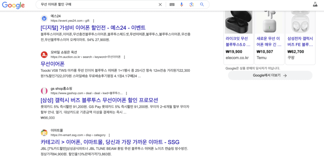Viewport: 324px width, 159px height.
Task: Open more options for 이마트몰 result
Action: click(x=109, y=135)
